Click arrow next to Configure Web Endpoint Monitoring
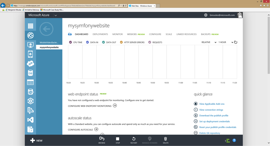This screenshot has width=270, height=146. click(115, 106)
